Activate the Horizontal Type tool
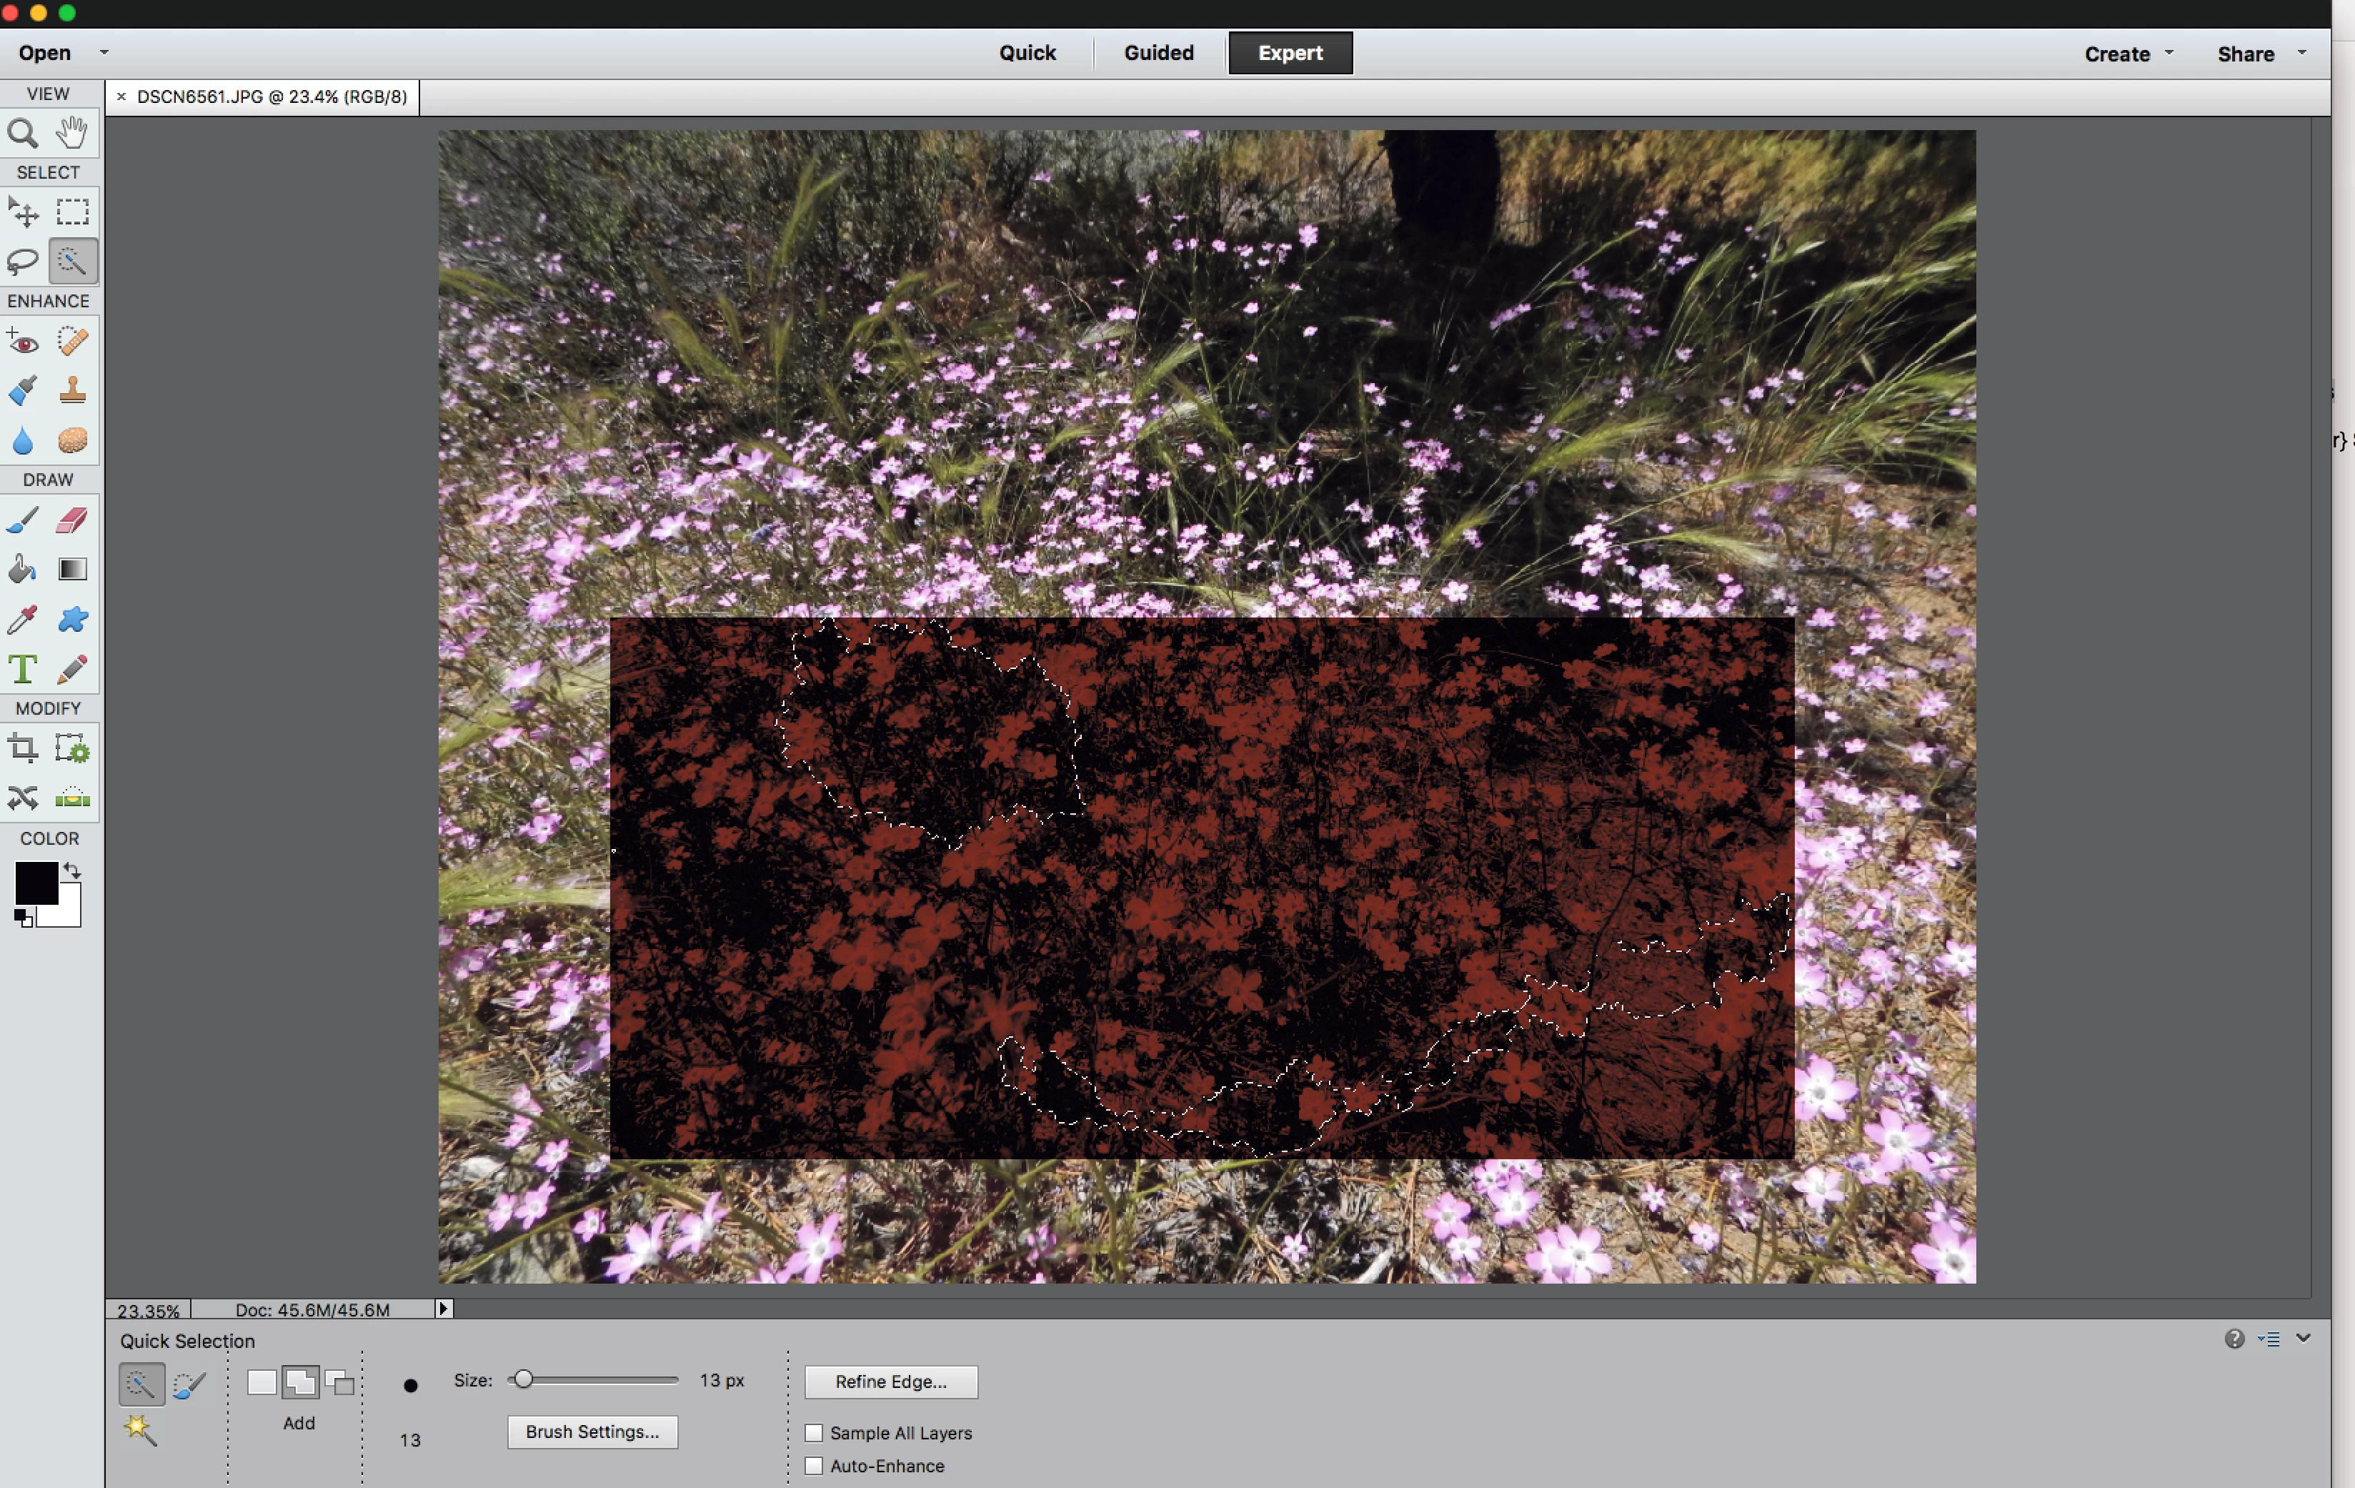The image size is (2355, 1488). point(22,670)
